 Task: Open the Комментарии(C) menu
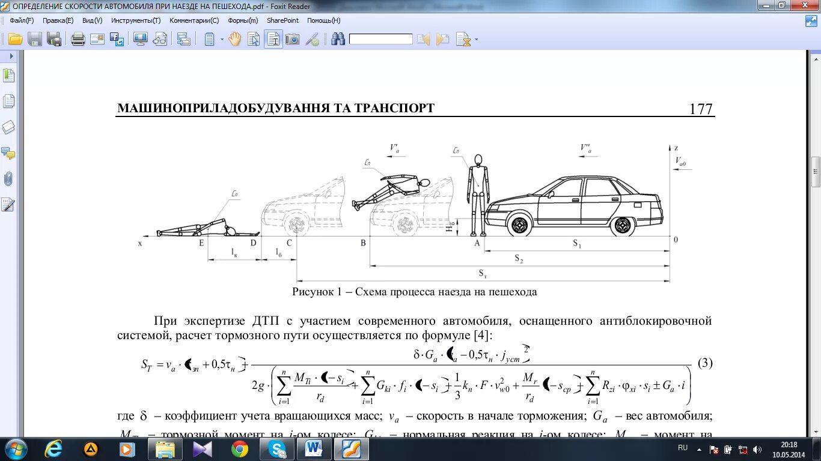(x=194, y=20)
